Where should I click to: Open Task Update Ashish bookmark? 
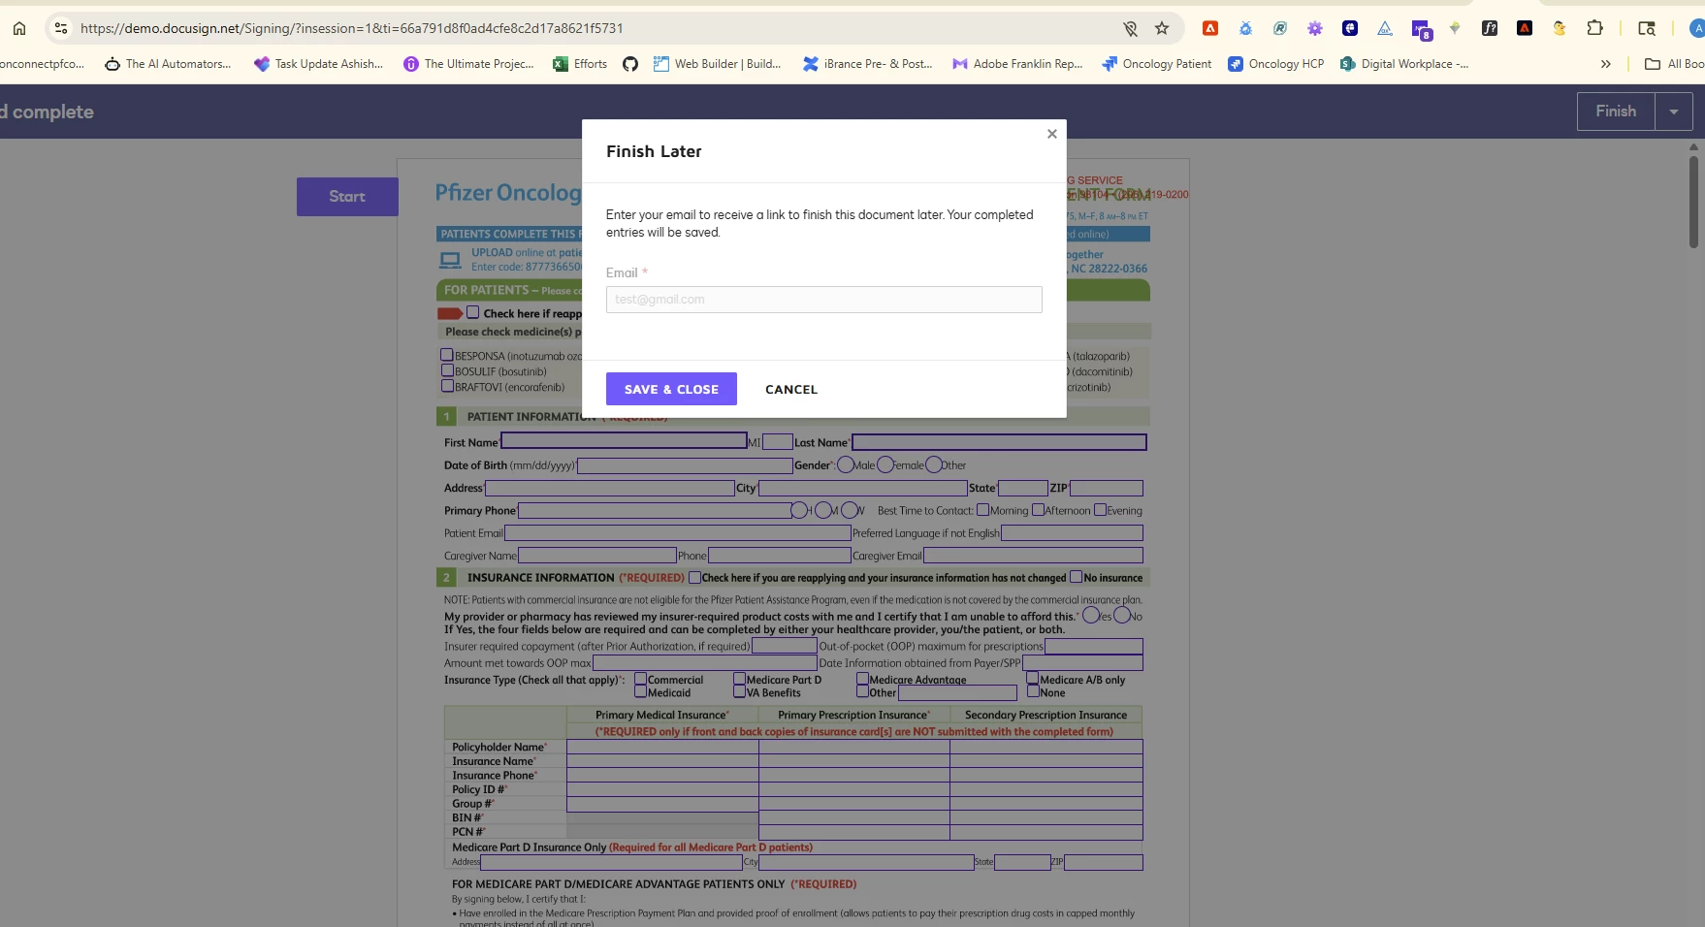tap(318, 64)
